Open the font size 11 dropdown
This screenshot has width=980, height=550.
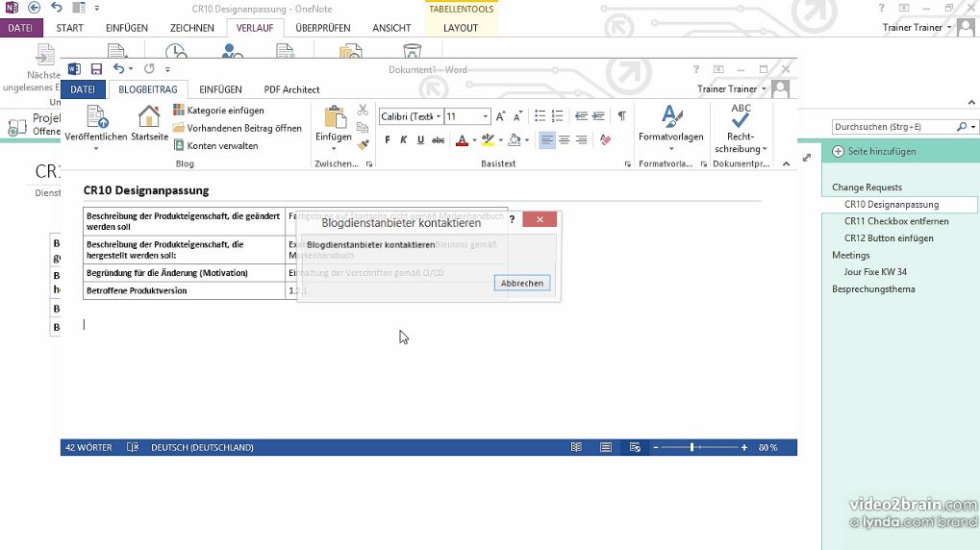click(485, 116)
